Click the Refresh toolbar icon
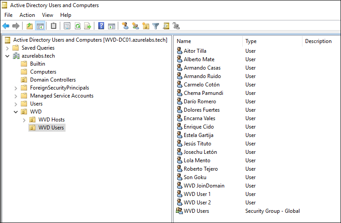Viewport: 341px width, 223px height. pos(77,26)
